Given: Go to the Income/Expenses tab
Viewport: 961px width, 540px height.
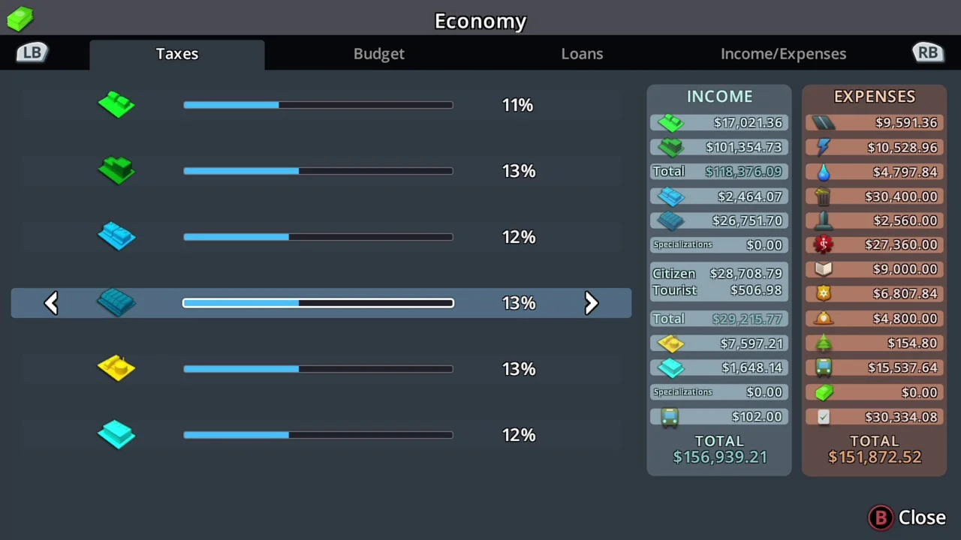Looking at the screenshot, I should [x=783, y=54].
